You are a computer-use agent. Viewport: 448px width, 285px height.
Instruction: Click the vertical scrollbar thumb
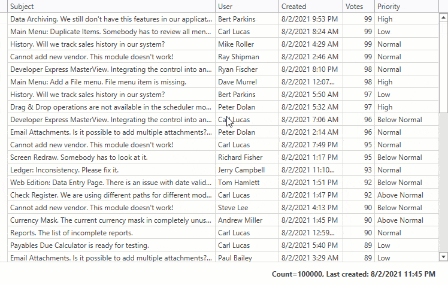(443, 67)
